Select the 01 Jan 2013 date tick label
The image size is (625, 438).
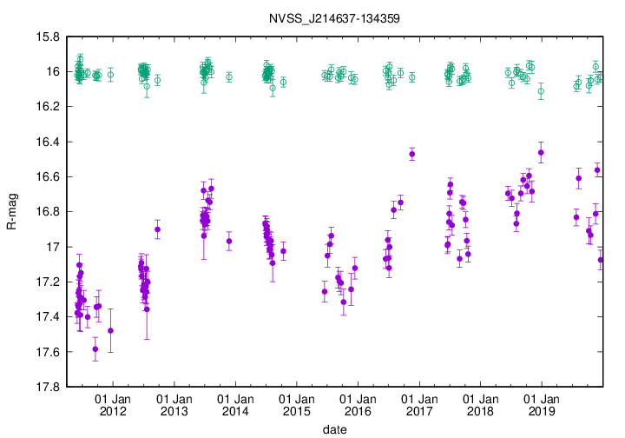[174, 404]
